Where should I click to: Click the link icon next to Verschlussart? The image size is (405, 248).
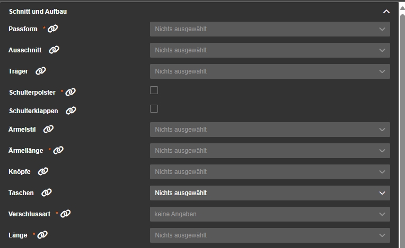[x=65, y=214]
